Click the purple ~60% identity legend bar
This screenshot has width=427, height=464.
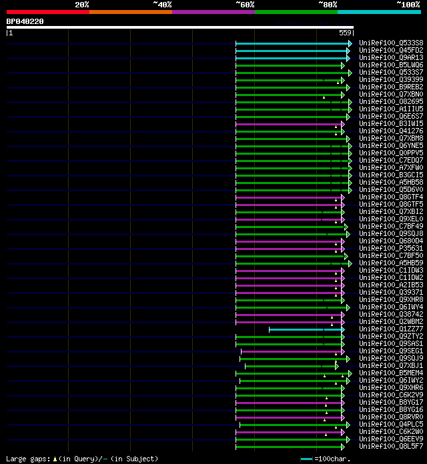click(x=213, y=12)
